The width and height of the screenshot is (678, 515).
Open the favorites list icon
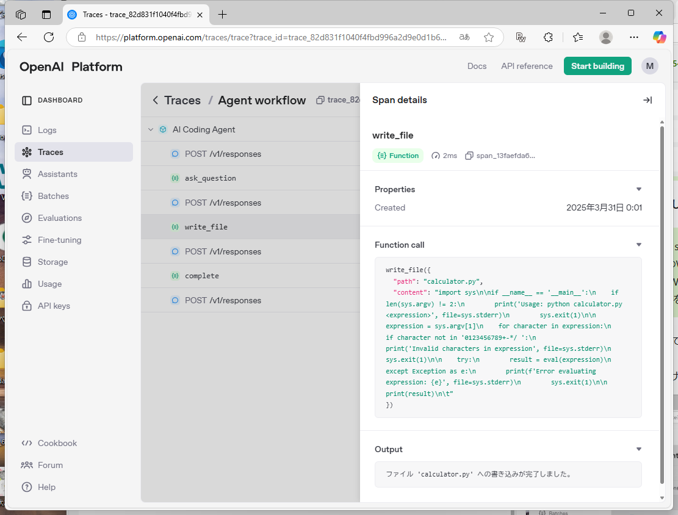coord(578,37)
